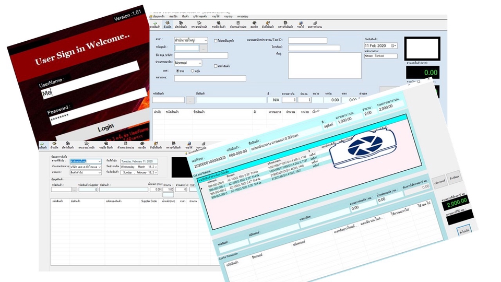This screenshot has width=501, height=282.
Task: Select coil row '999-000-000-3' in rotated window
Action: point(219,195)
